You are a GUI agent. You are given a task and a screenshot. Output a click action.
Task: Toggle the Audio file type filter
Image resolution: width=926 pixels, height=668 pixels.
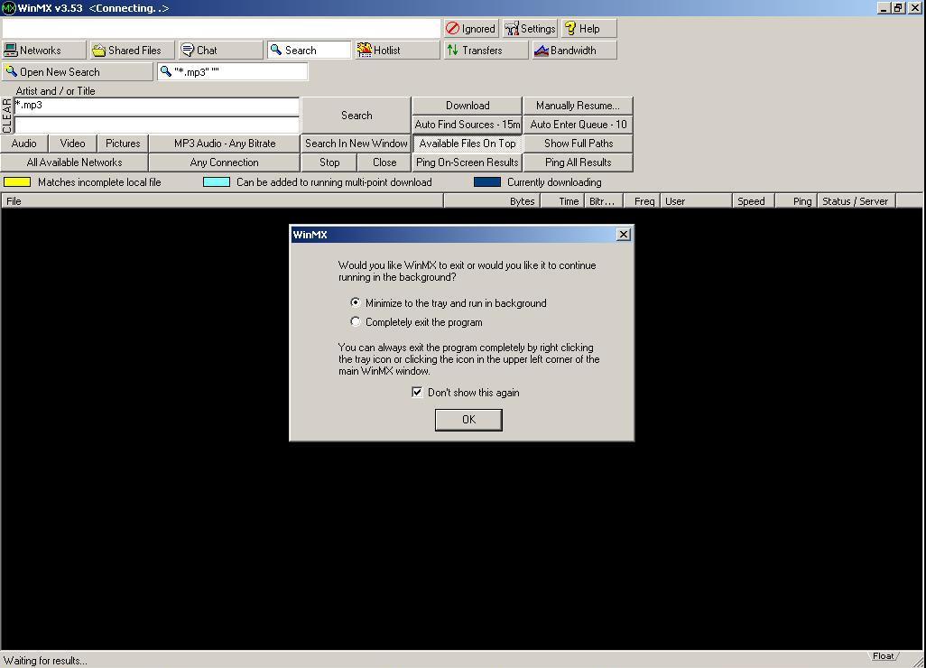pos(23,144)
